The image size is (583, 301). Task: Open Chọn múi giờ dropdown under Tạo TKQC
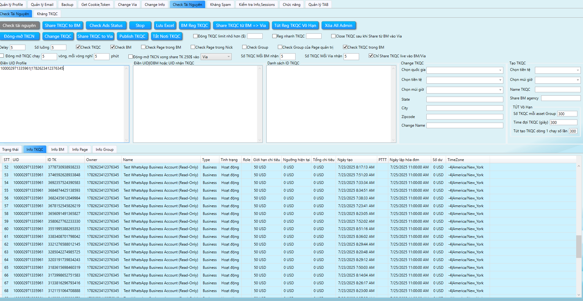coord(558,80)
